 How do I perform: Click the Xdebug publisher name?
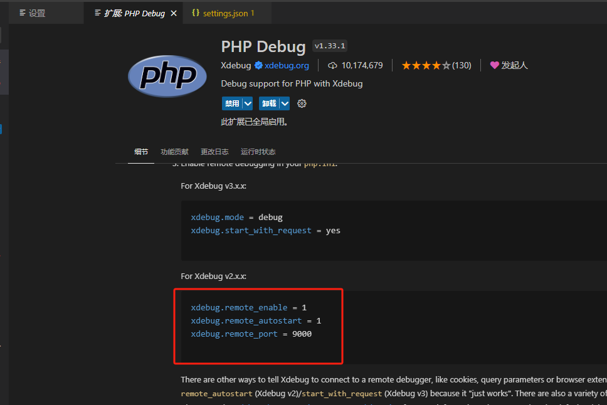236,65
